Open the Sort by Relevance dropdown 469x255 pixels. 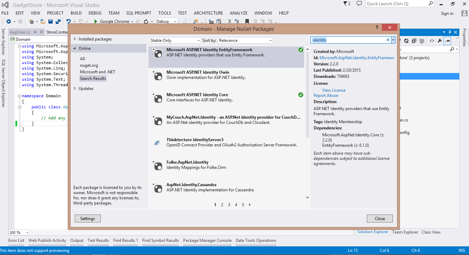(x=245, y=40)
